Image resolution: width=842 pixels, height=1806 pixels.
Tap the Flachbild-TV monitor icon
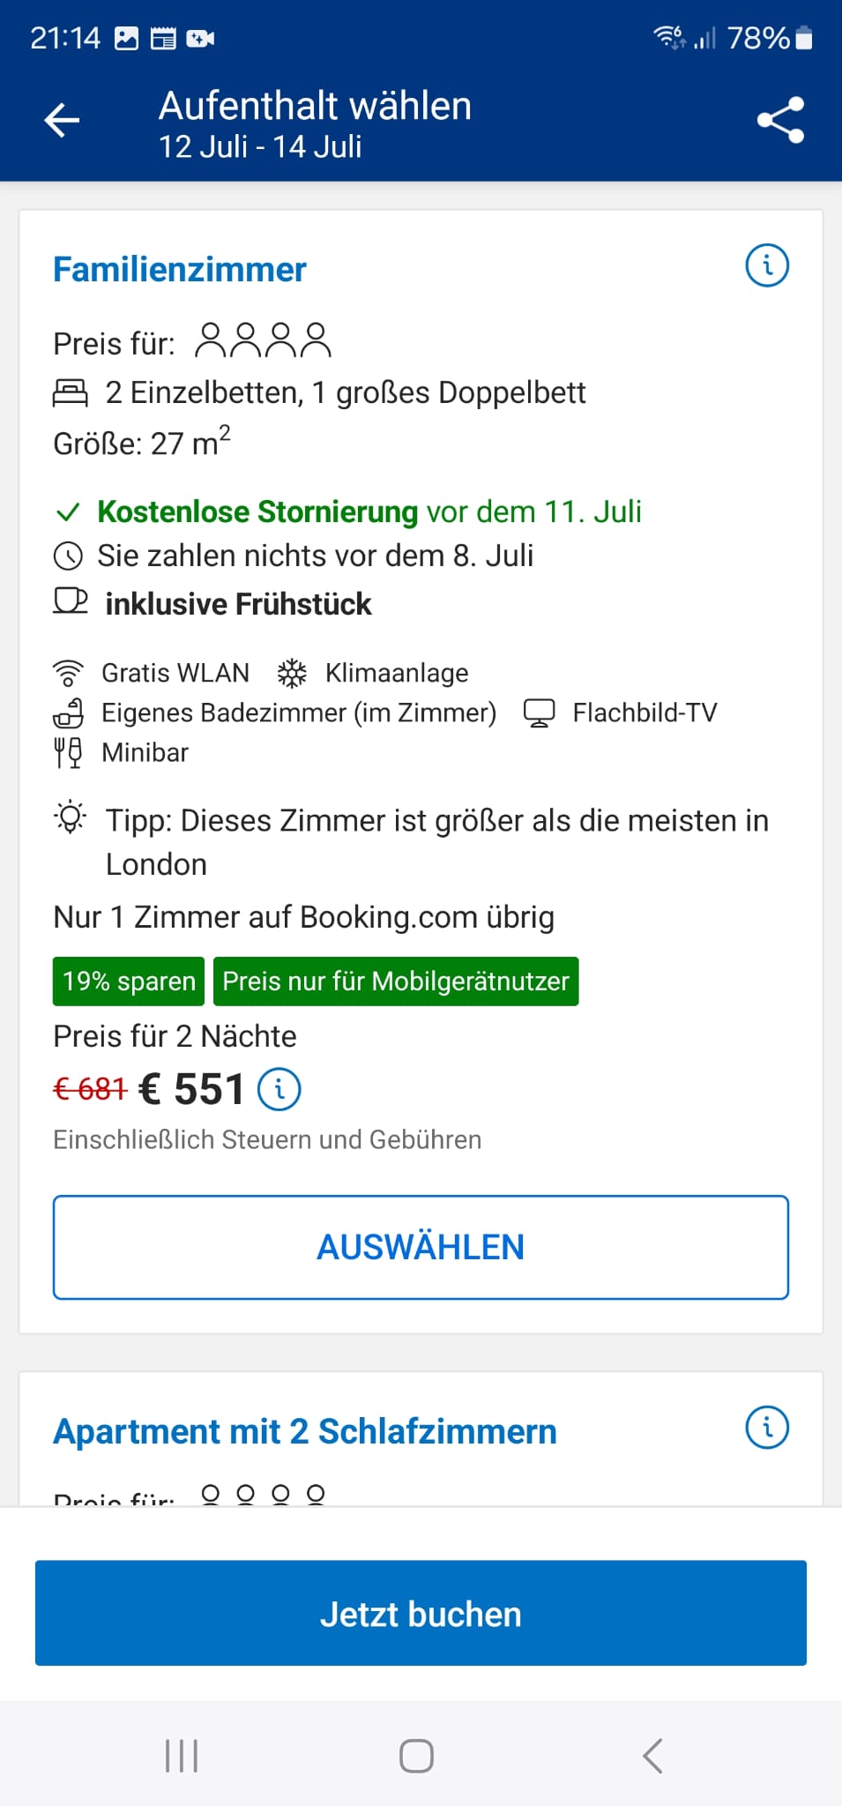click(x=539, y=713)
